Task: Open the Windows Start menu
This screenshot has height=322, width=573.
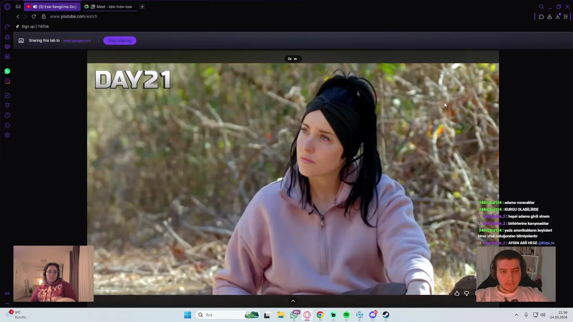Action: (x=188, y=315)
